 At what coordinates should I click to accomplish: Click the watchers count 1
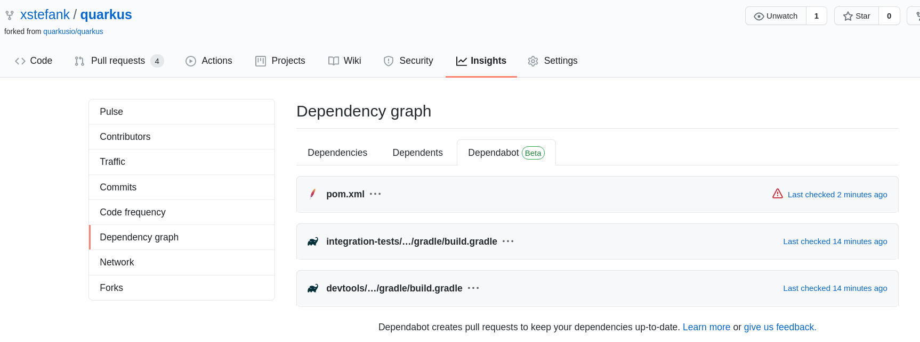pos(817,16)
